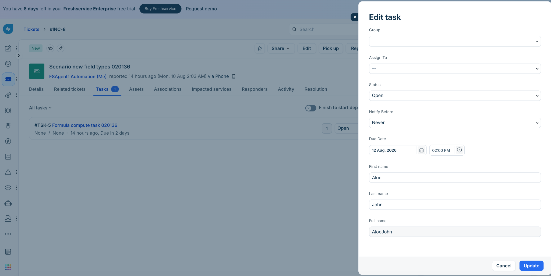
Task: Open the Due Date calendar picker icon
Action: 421,150
